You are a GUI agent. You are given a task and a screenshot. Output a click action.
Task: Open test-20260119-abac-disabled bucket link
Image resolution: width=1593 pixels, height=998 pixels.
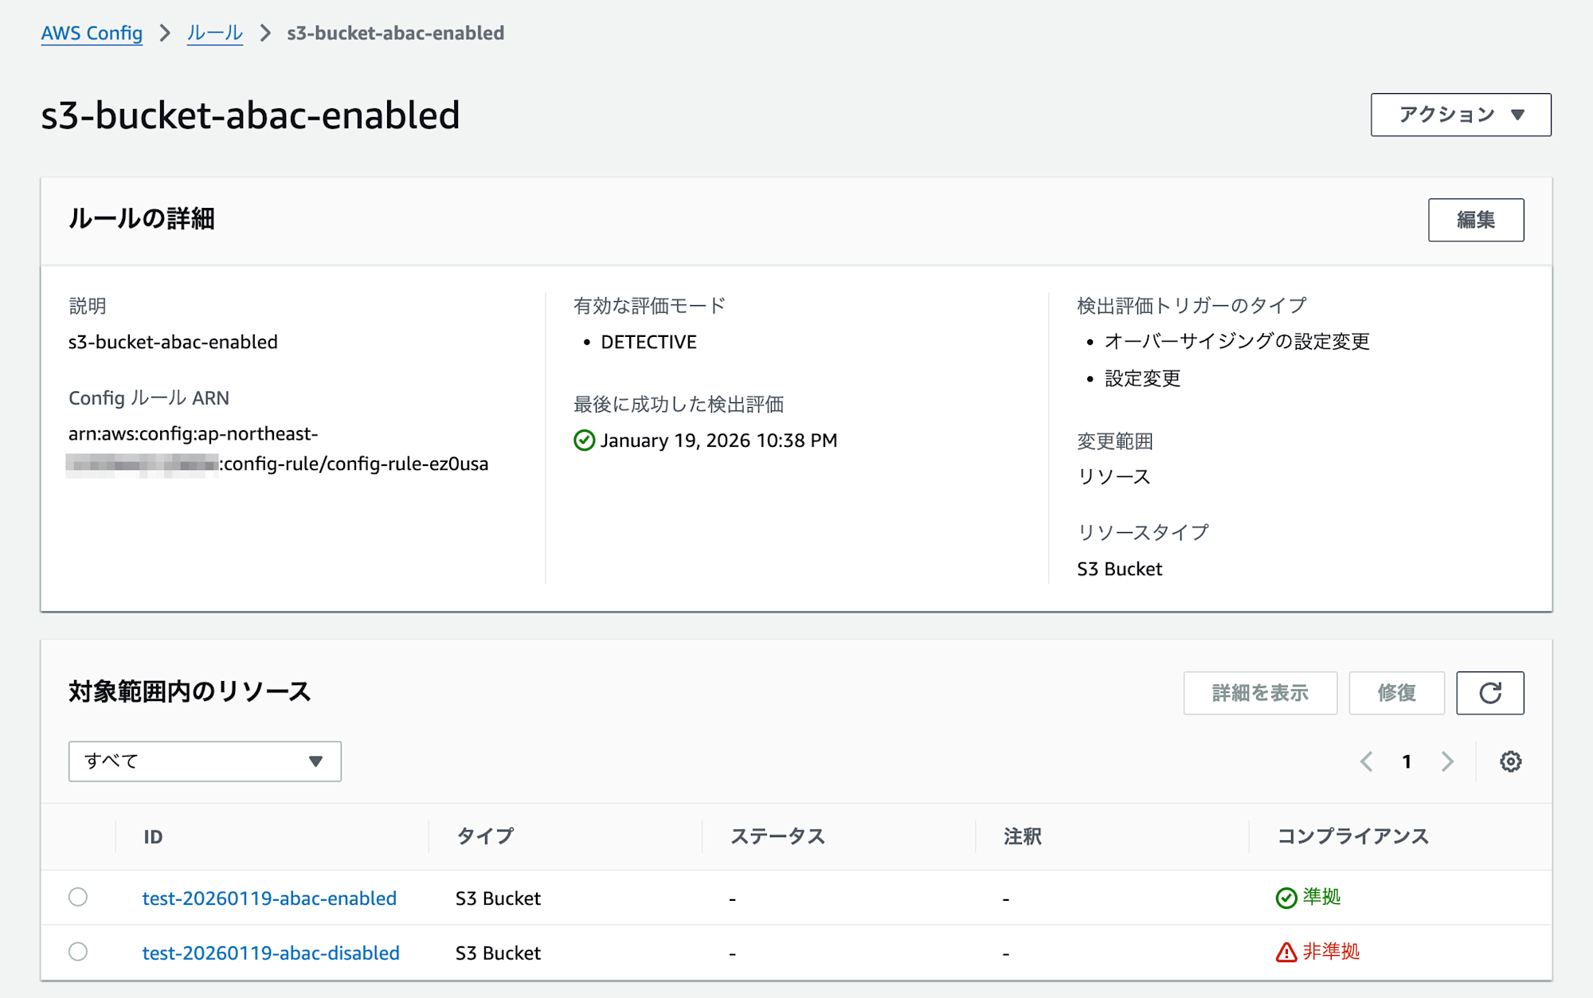coord(271,953)
